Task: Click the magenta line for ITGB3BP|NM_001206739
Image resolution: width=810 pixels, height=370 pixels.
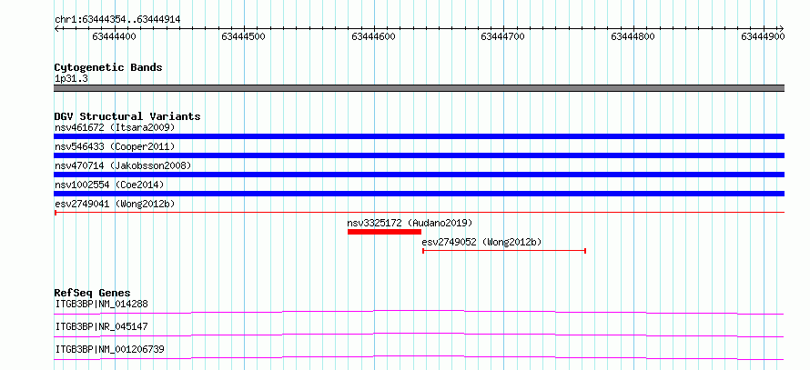Action: 419,357
